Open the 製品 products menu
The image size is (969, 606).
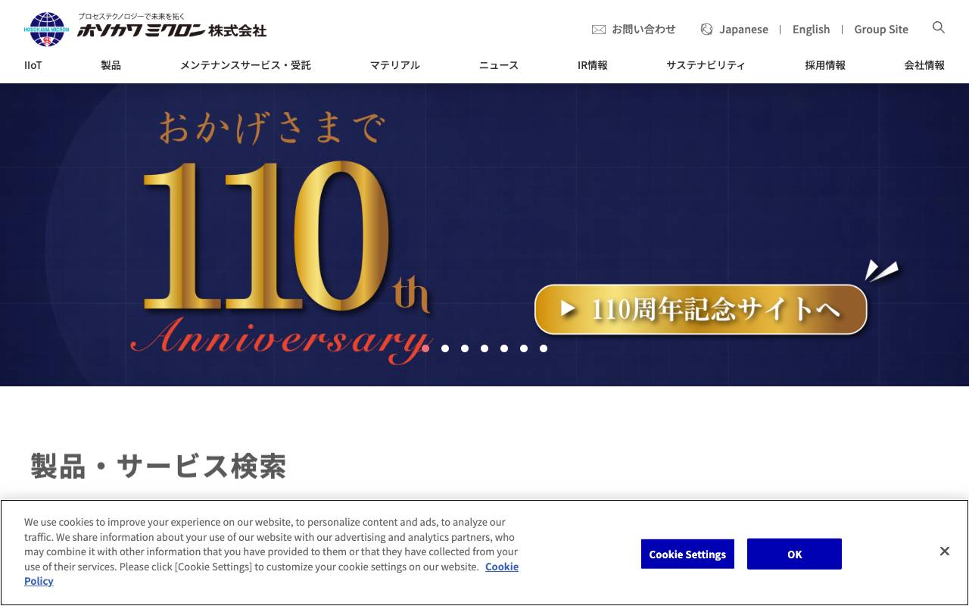[111, 65]
